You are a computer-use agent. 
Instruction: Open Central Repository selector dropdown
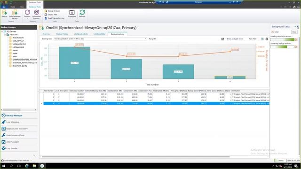[x=31, y=161]
